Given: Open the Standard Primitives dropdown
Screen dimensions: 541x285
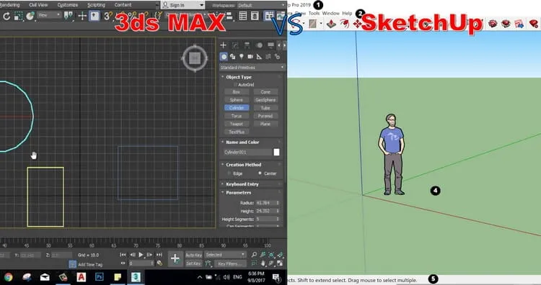Looking at the screenshot, I should point(252,67).
